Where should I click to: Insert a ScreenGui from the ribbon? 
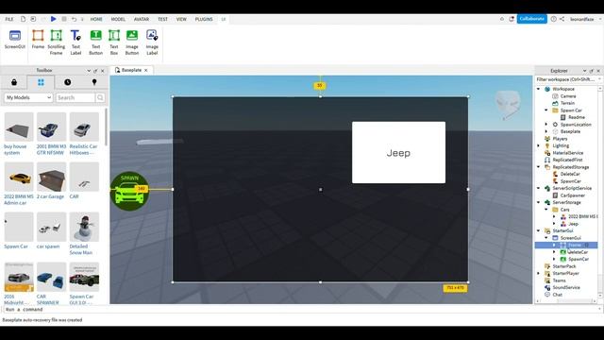tap(15, 40)
